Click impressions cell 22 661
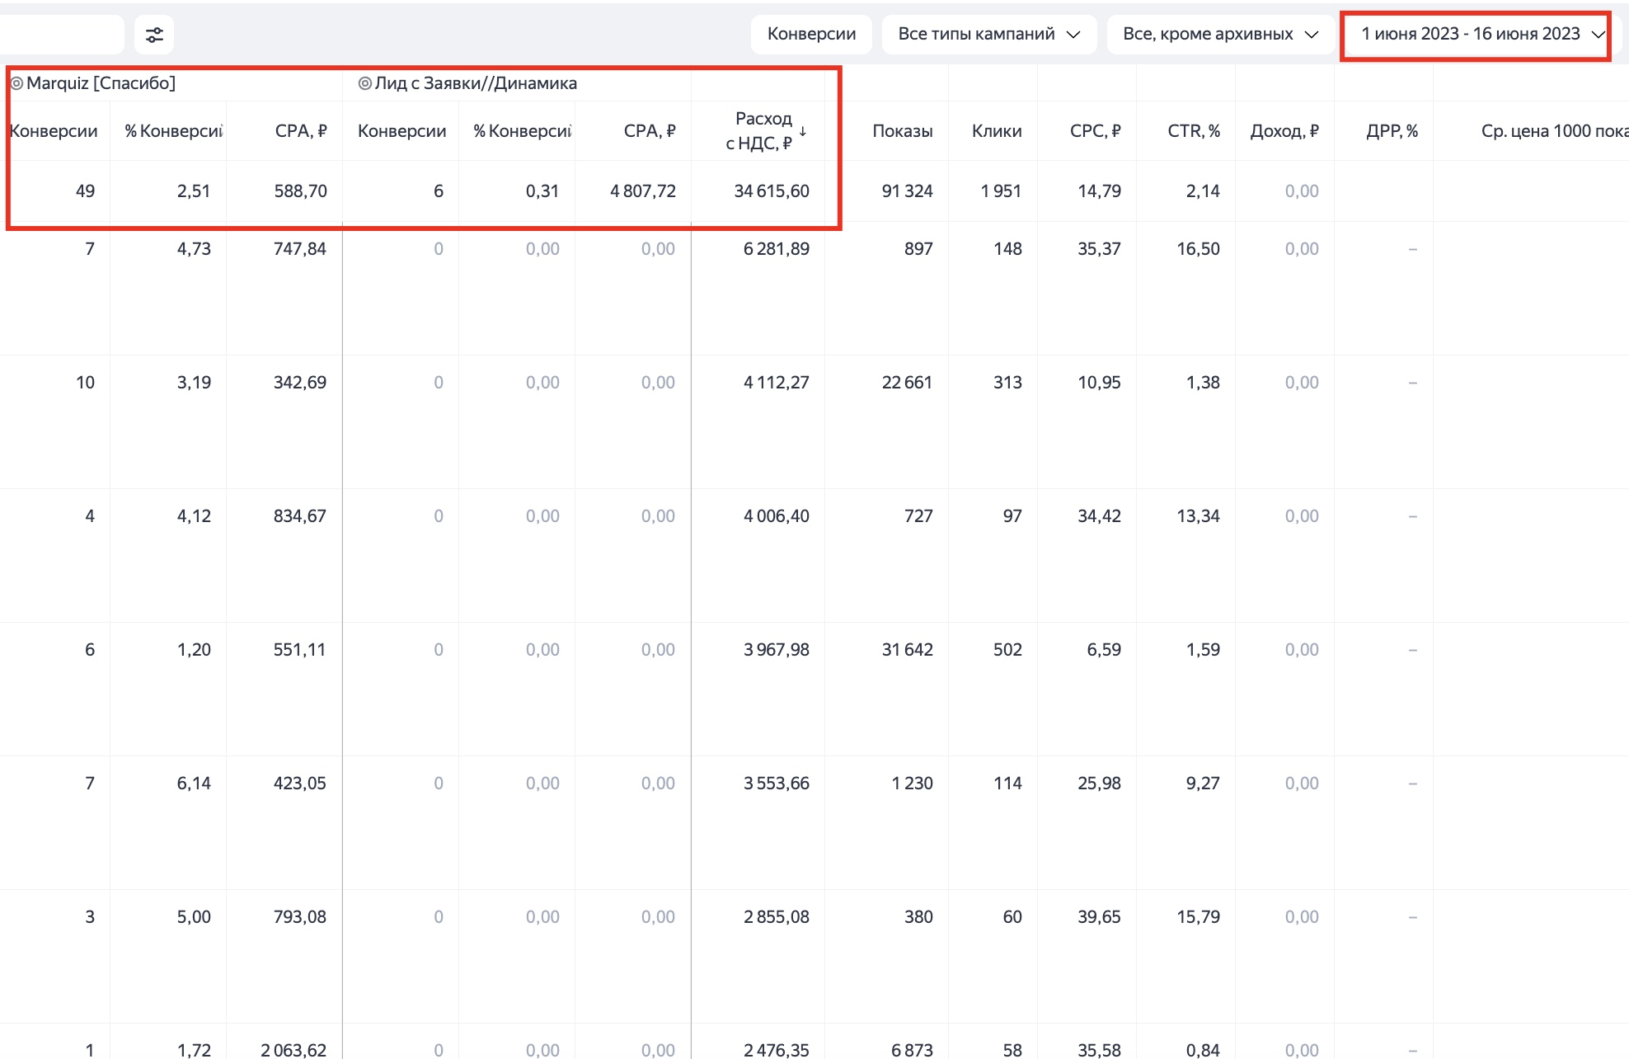 pos(908,383)
